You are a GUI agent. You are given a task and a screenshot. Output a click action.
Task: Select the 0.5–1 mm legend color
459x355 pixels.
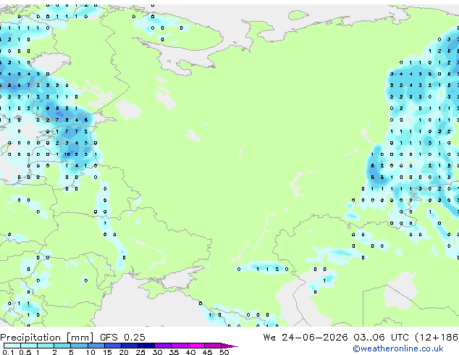[x=29, y=346]
